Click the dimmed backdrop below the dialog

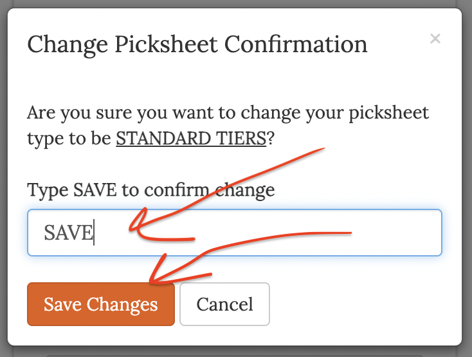[x=236, y=352]
